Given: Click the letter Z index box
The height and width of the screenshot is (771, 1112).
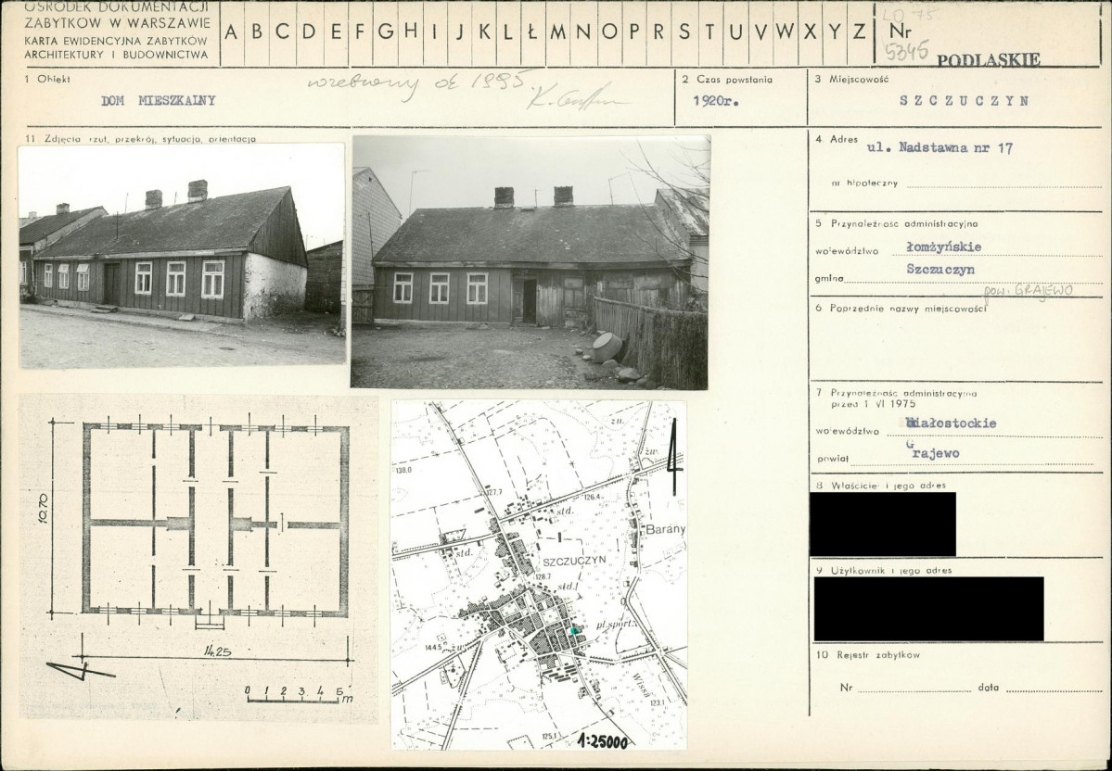Looking at the screenshot, I should click(x=859, y=32).
